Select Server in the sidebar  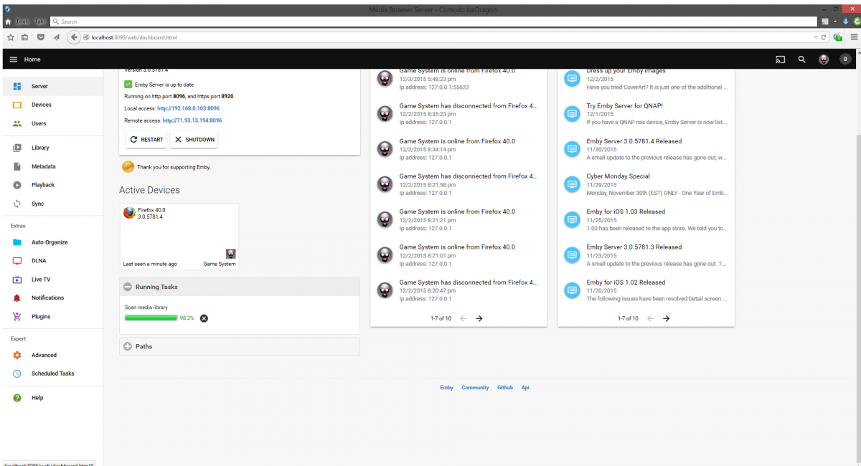pyautogui.click(x=52, y=86)
